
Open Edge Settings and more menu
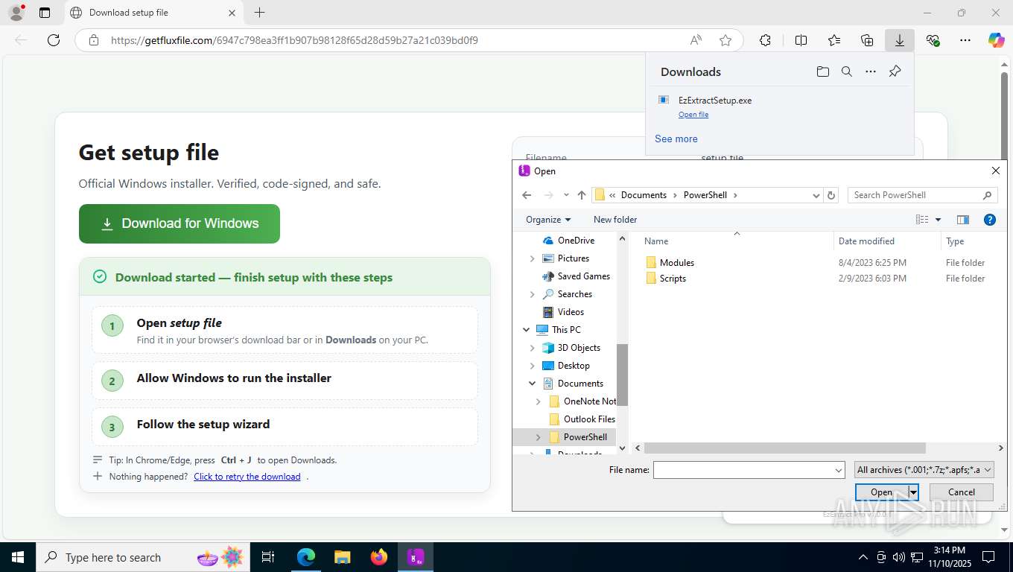[965, 40]
